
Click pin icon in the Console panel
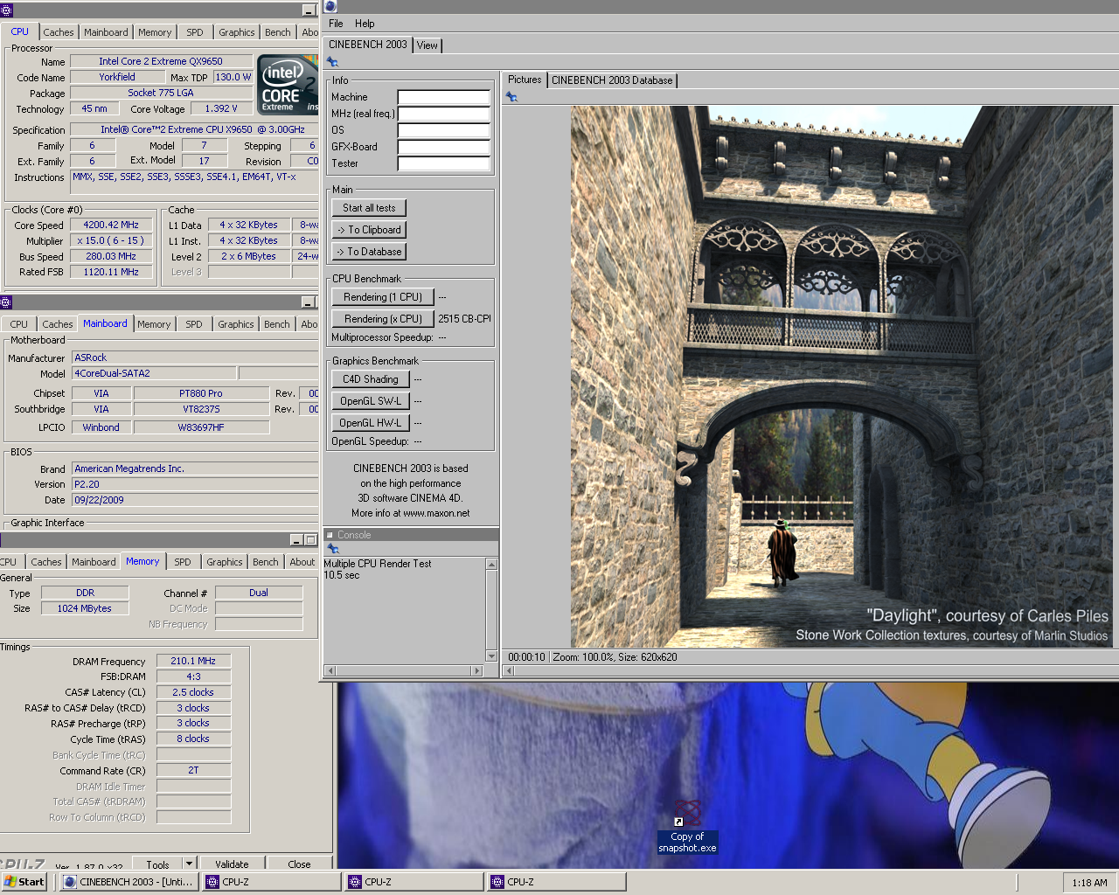pos(332,549)
